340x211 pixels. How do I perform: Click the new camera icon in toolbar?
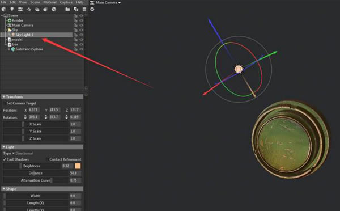point(20,9)
